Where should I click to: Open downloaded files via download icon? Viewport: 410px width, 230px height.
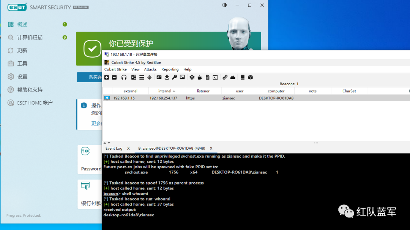pos(167,77)
